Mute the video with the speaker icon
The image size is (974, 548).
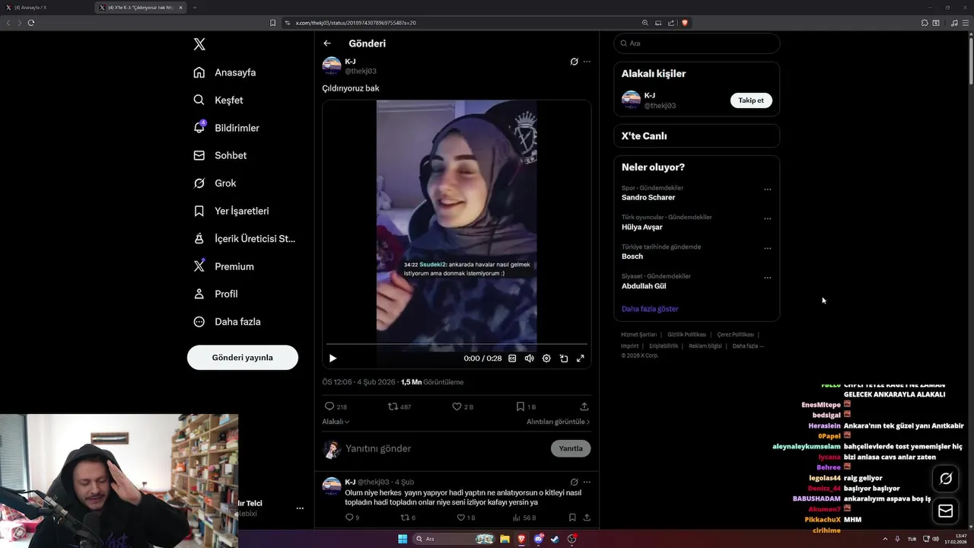coord(530,358)
